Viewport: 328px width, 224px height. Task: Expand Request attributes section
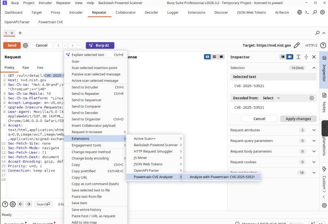tap(314, 130)
